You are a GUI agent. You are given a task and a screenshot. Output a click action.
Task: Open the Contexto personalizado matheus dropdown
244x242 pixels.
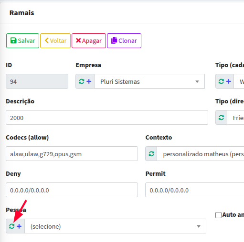201,154
